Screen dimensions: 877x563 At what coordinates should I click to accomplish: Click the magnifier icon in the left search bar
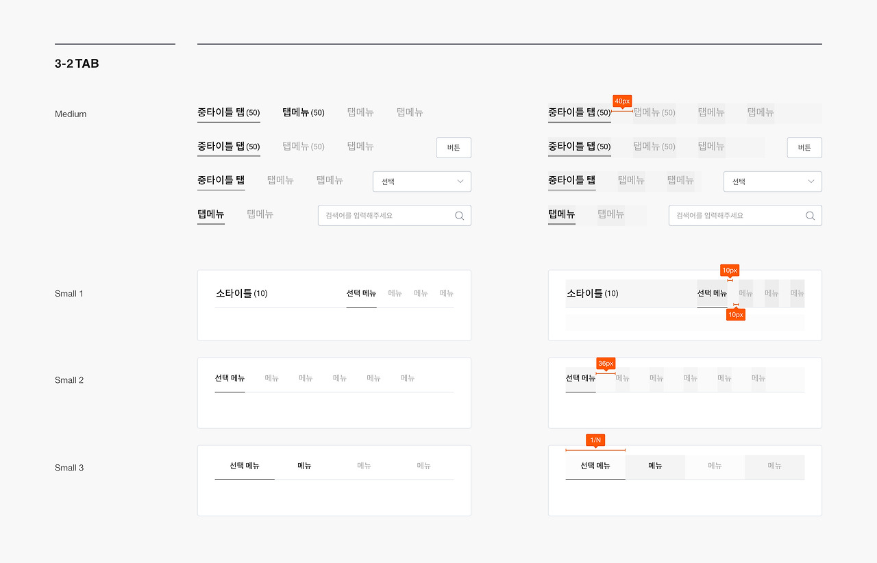[459, 215]
